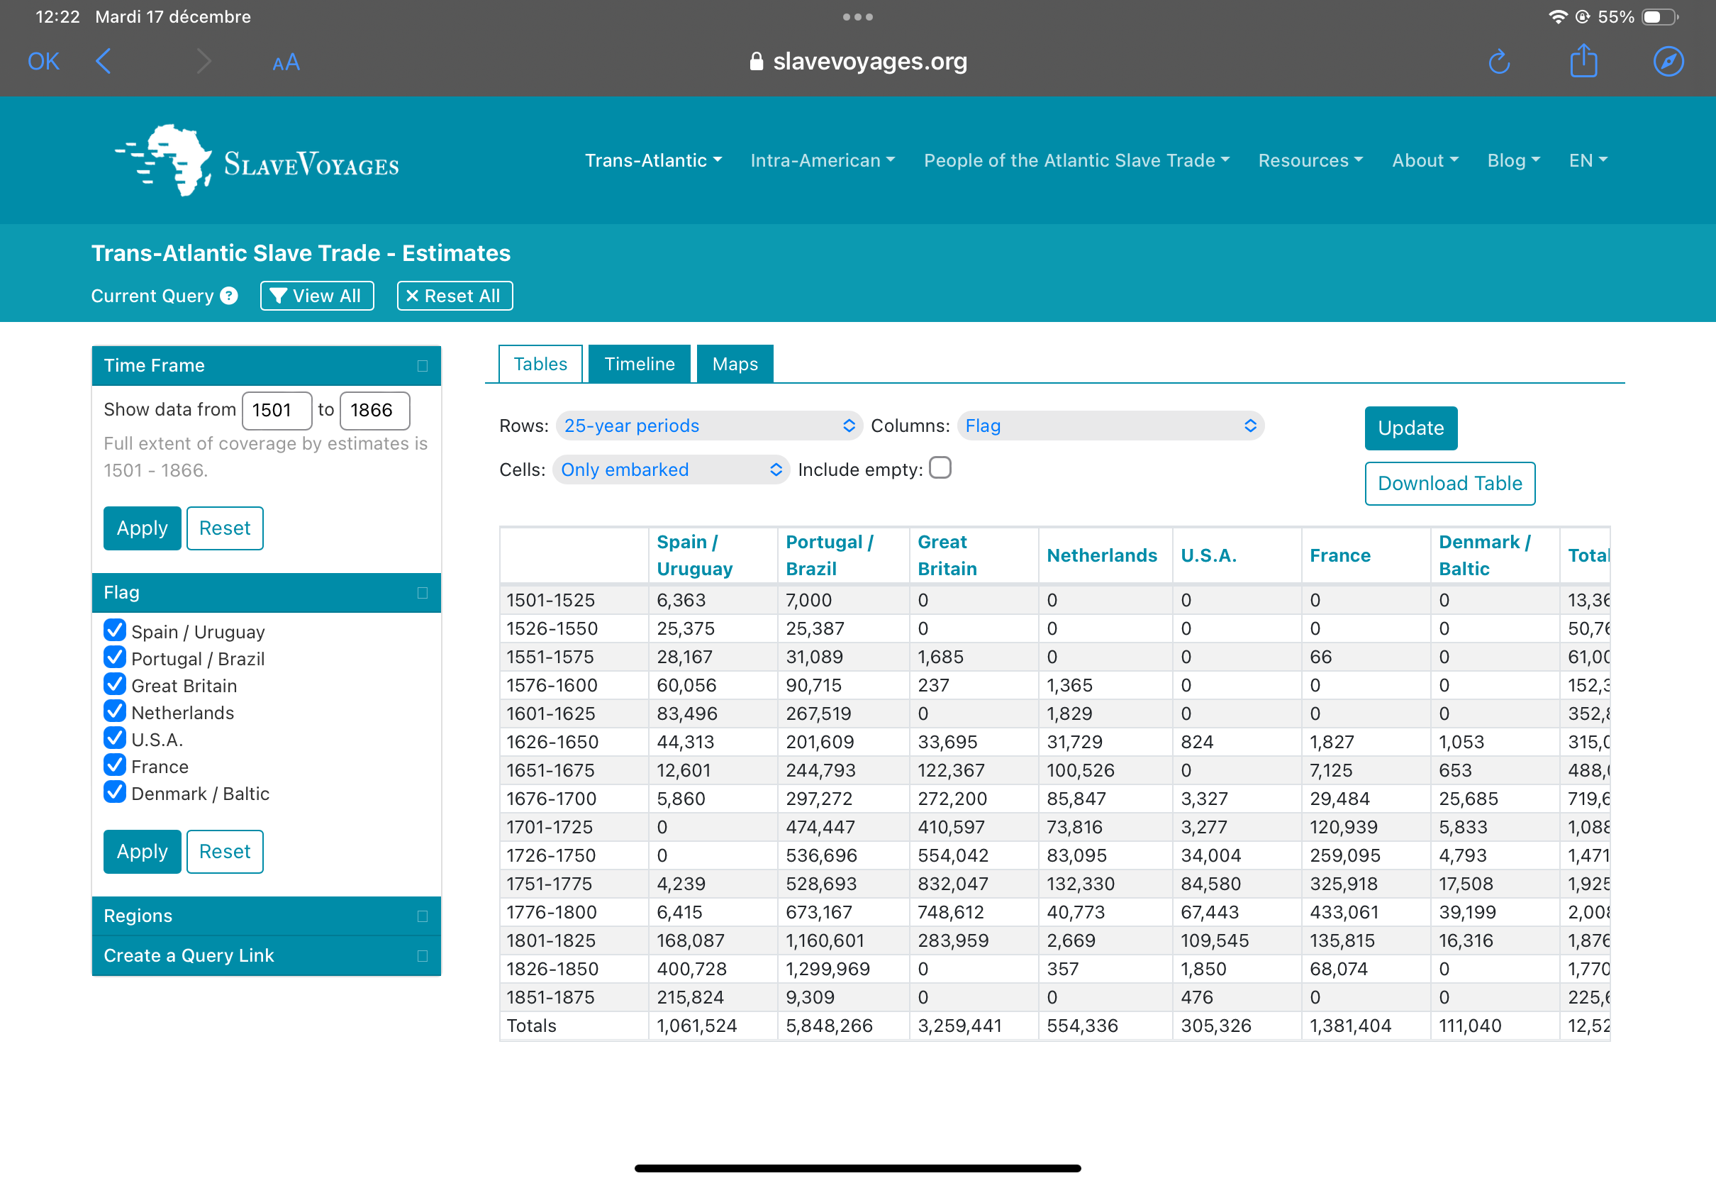Click the Current Query help question mark
Screen dimensions: 1716x1183
coord(230,296)
